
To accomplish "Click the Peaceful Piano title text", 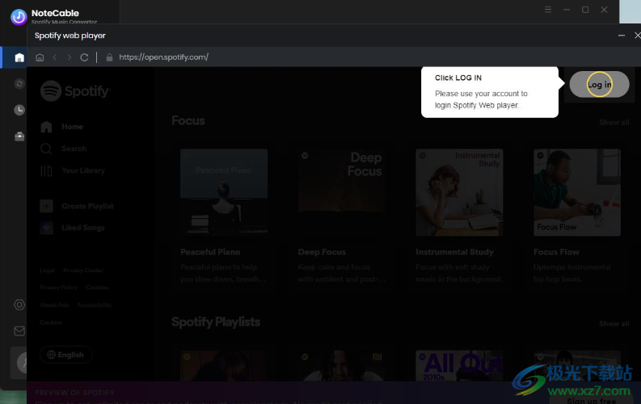I will click(x=210, y=252).
